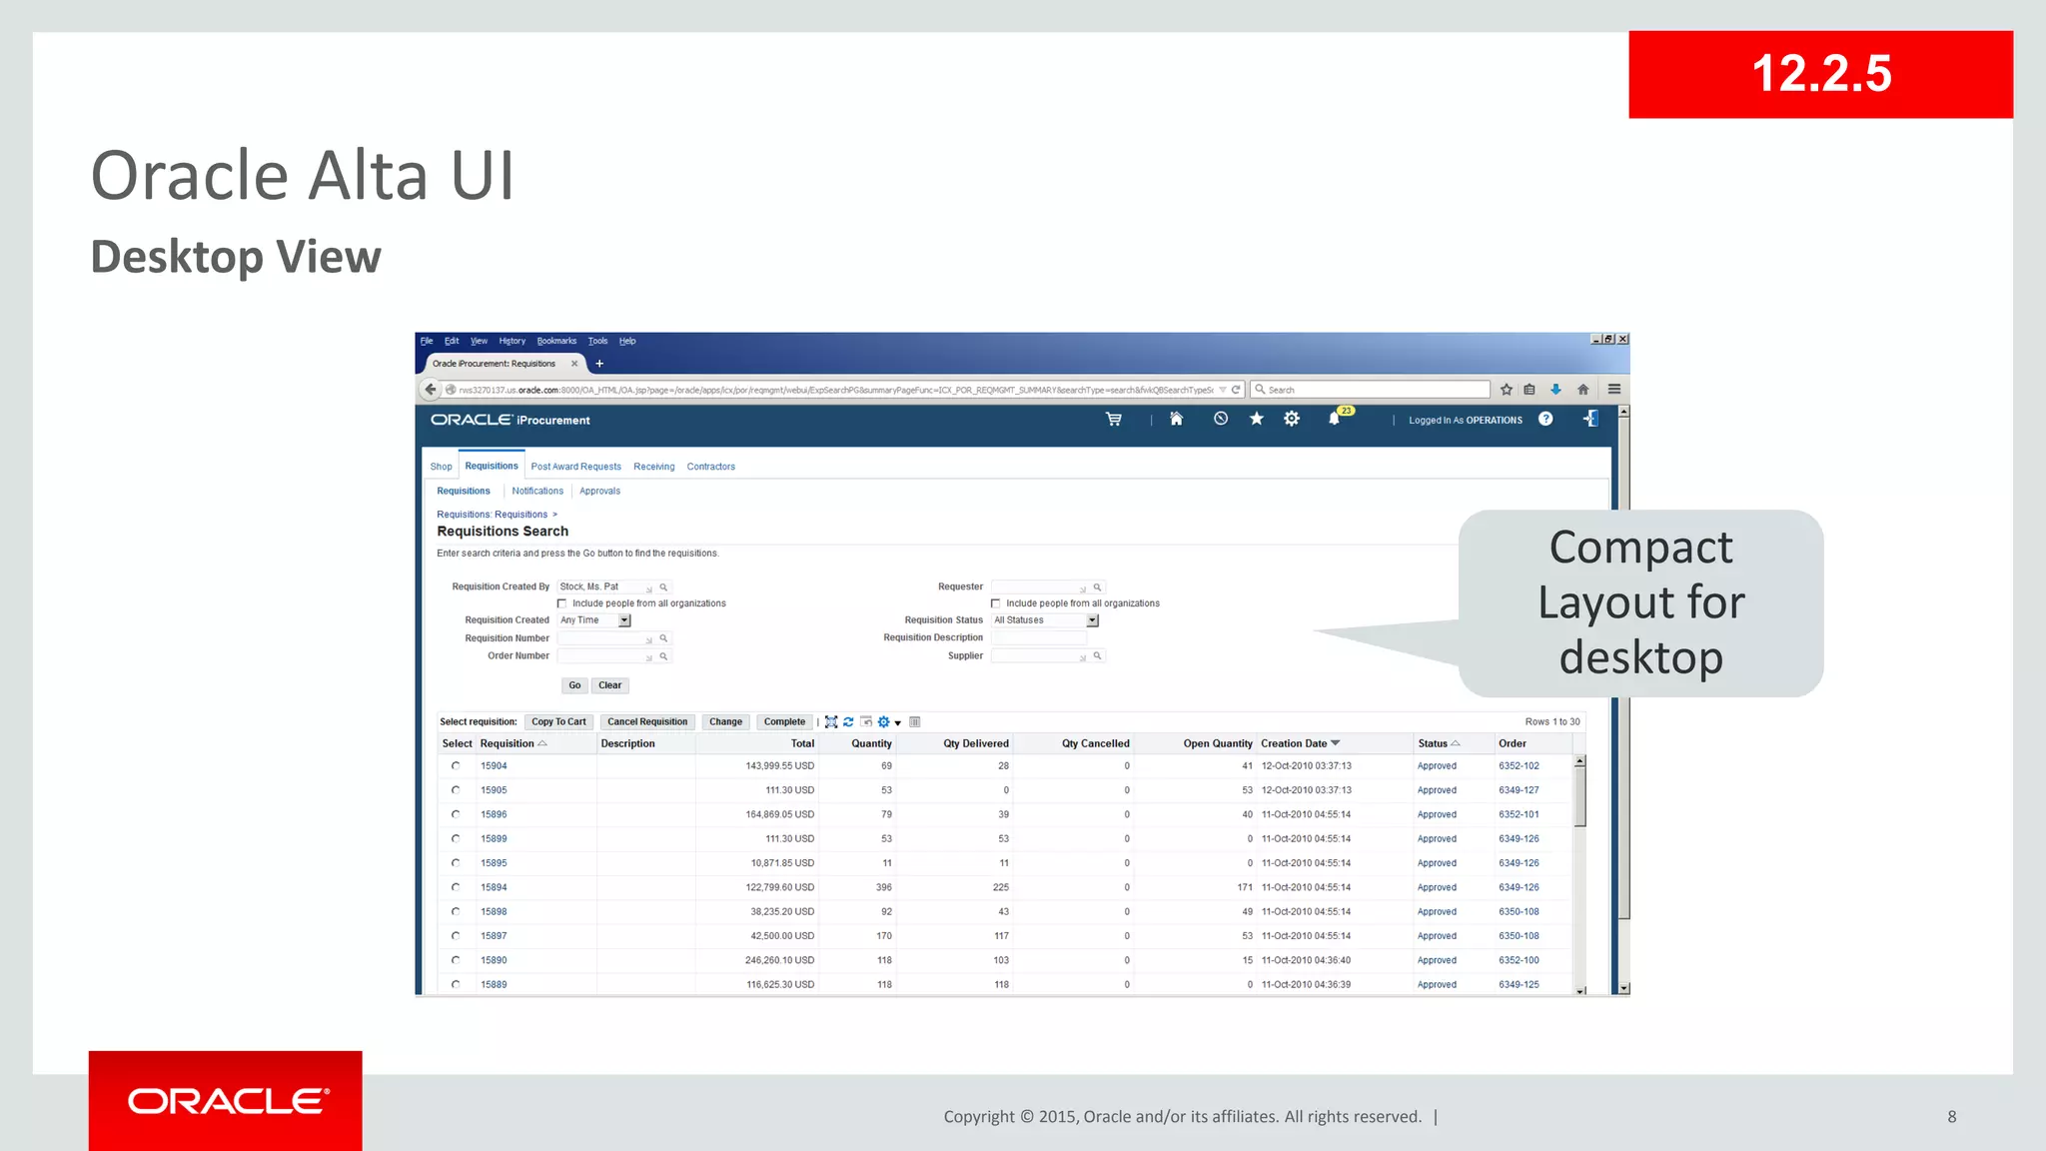
Task: Switch to the Shop tab
Action: (441, 467)
